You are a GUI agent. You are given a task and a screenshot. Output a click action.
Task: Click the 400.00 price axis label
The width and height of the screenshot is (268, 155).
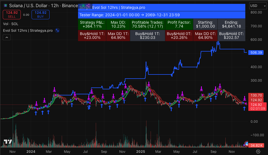256,67
